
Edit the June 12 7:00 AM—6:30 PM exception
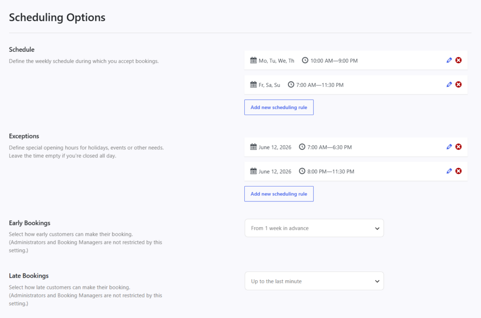click(x=449, y=147)
